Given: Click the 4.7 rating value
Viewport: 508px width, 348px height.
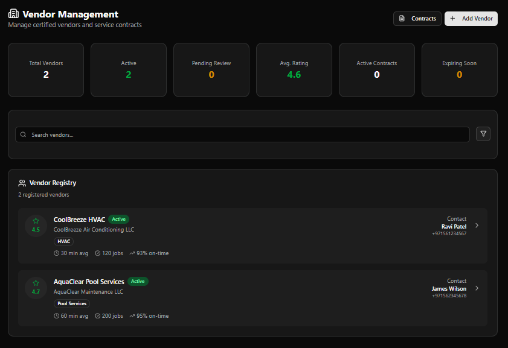Looking at the screenshot, I should tap(36, 292).
